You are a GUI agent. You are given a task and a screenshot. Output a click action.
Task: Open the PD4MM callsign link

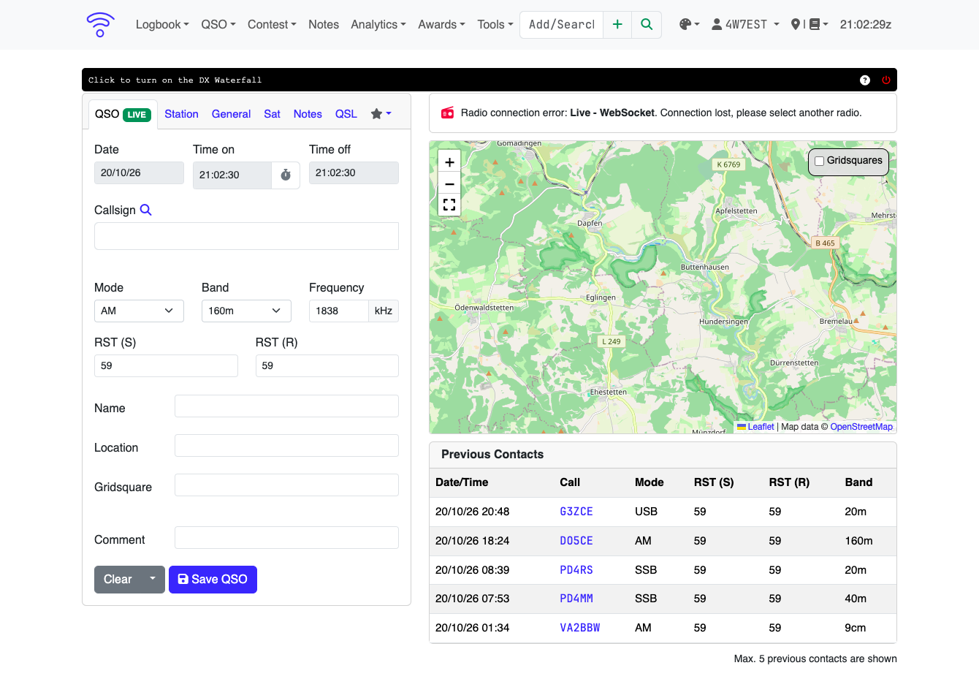(x=576, y=599)
